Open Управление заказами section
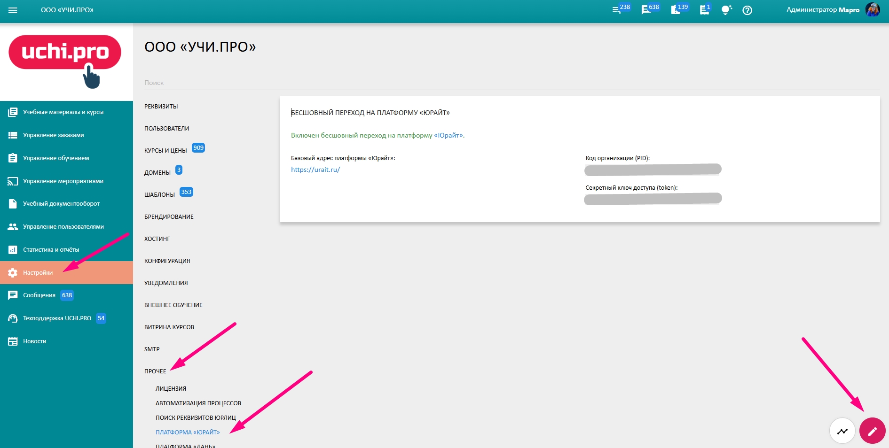 [66, 135]
